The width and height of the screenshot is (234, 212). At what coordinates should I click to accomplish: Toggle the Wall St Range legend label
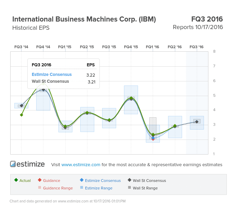(145, 188)
